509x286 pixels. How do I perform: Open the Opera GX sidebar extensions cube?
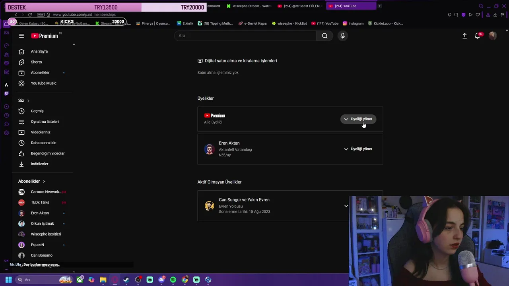(6, 124)
